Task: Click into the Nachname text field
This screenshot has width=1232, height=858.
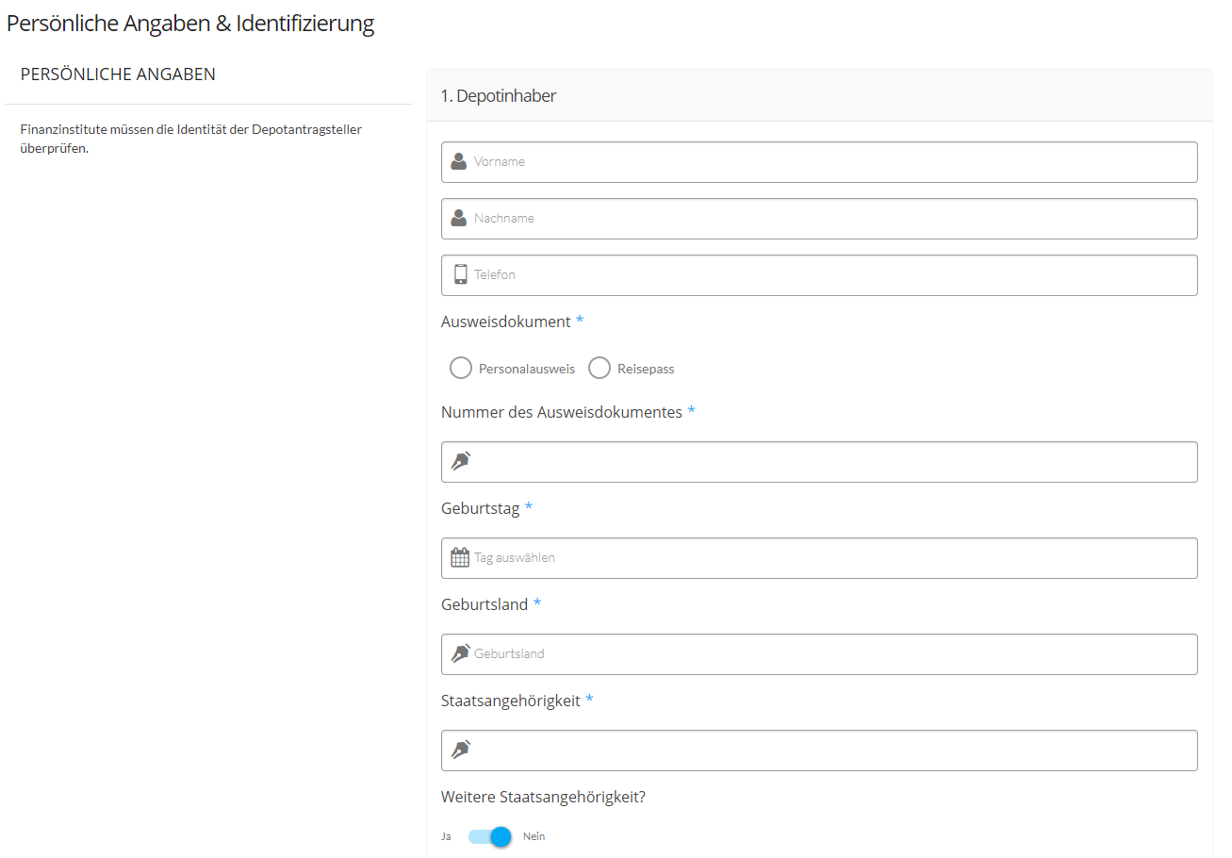Action: (x=830, y=219)
